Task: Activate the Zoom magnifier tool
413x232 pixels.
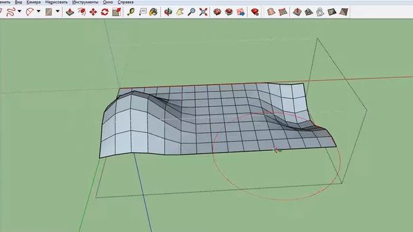Action: [192, 12]
